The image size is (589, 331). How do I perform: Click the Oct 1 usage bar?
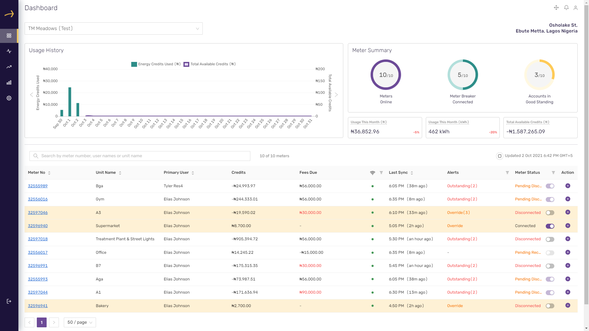(70, 102)
